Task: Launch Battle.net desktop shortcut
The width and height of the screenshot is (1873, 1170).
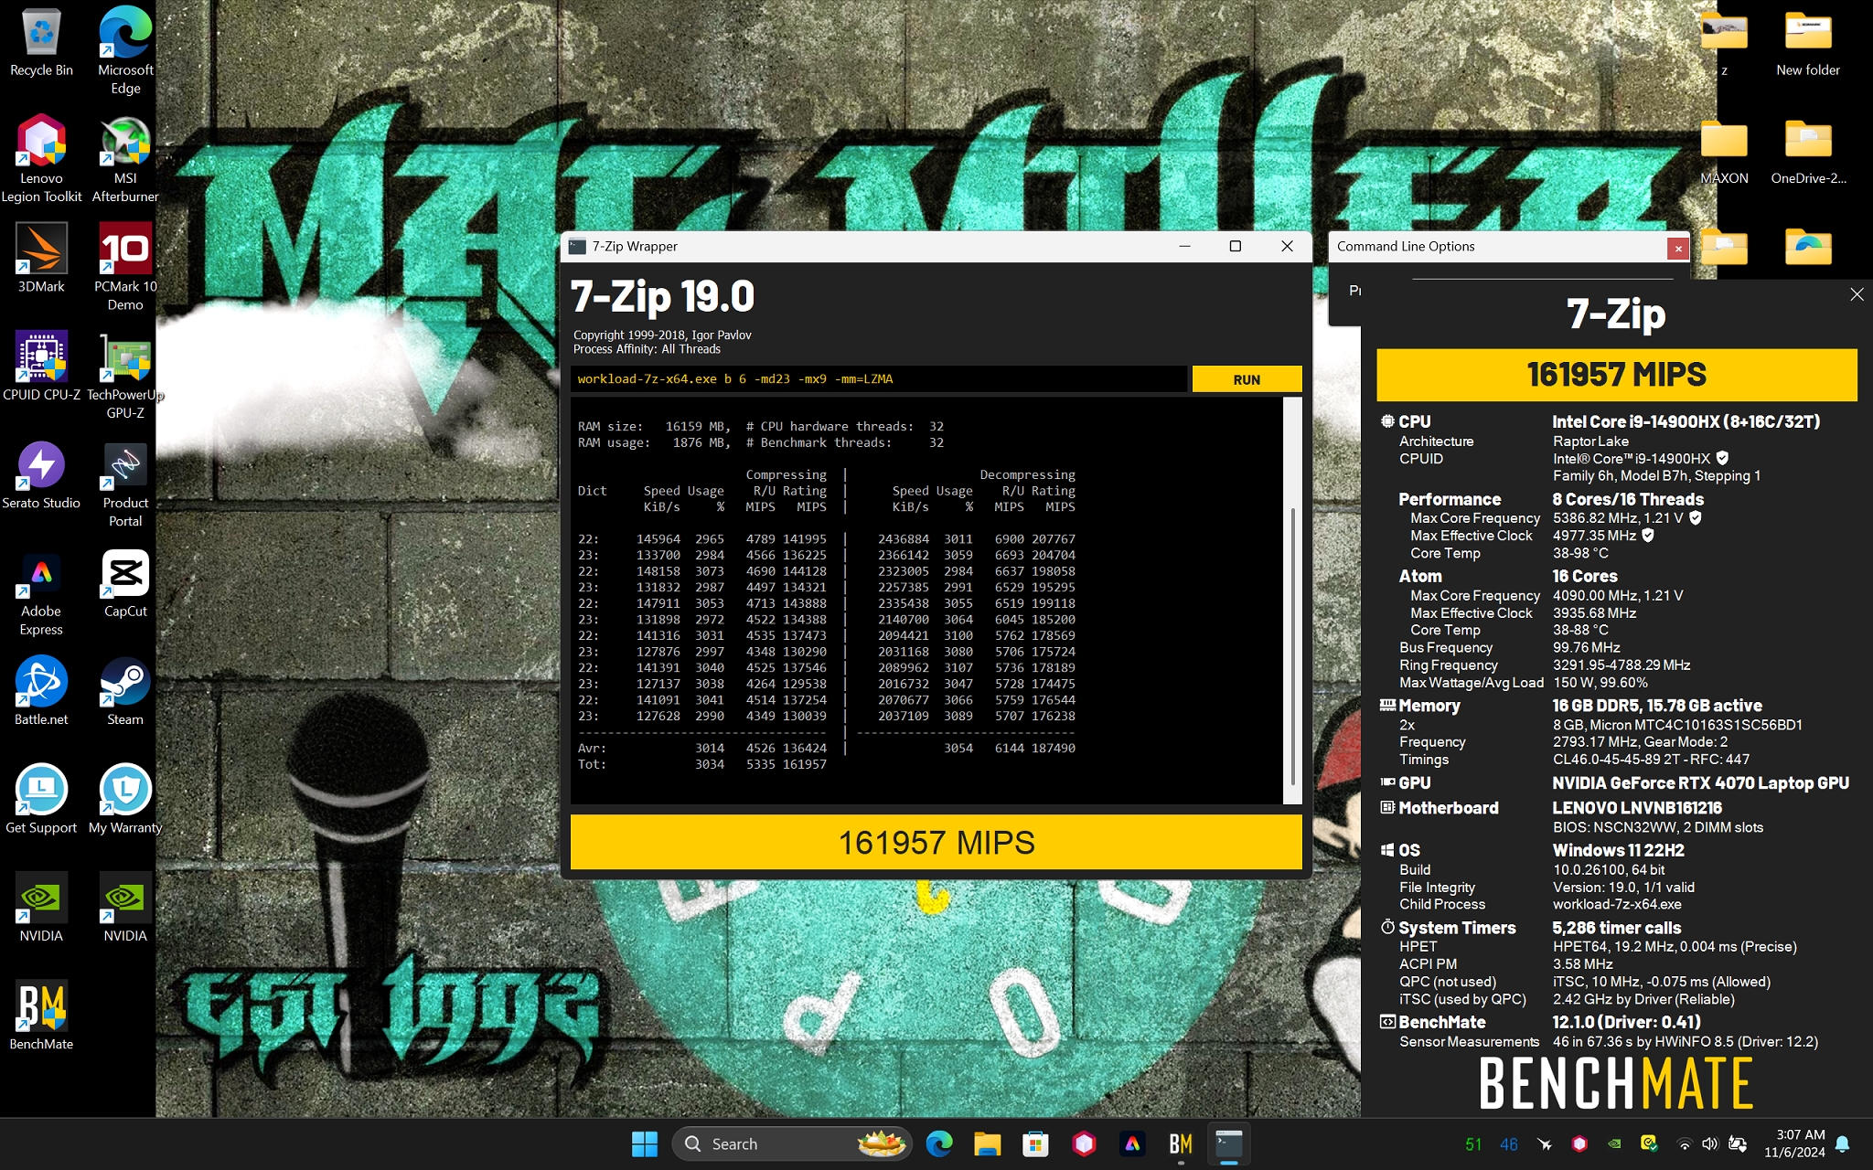Action: (x=41, y=691)
